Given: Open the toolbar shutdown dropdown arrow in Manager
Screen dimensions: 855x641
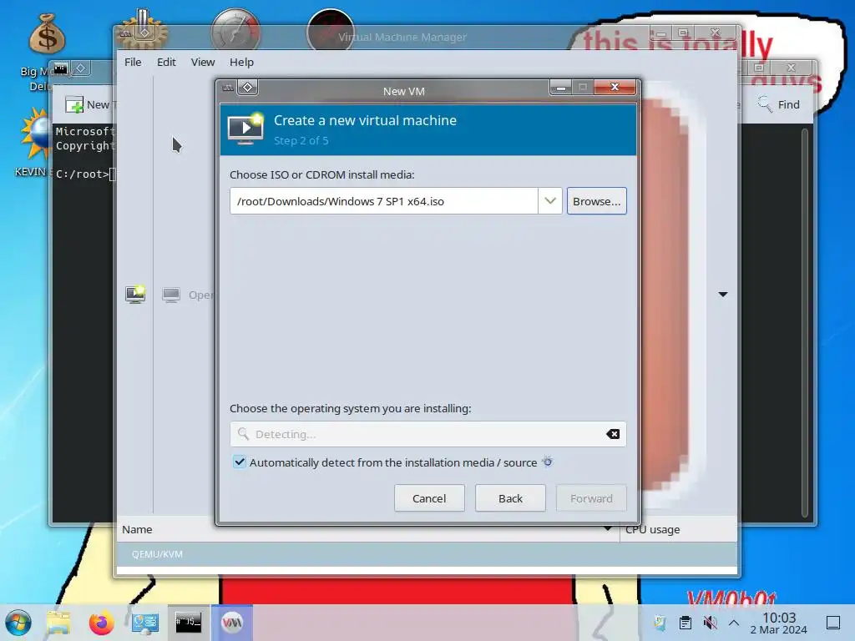Looking at the screenshot, I should pyautogui.click(x=723, y=295).
